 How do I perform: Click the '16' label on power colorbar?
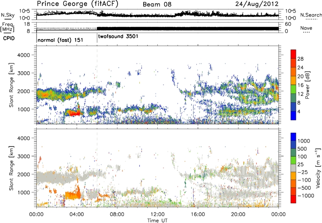(300, 85)
